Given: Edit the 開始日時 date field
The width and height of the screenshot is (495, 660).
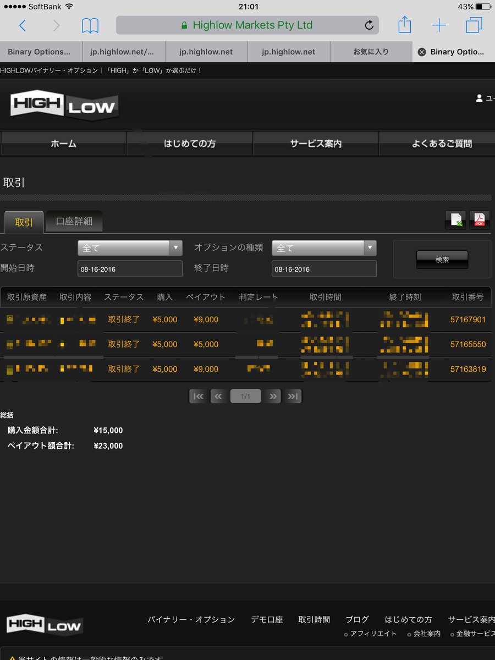Looking at the screenshot, I should pos(130,269).
